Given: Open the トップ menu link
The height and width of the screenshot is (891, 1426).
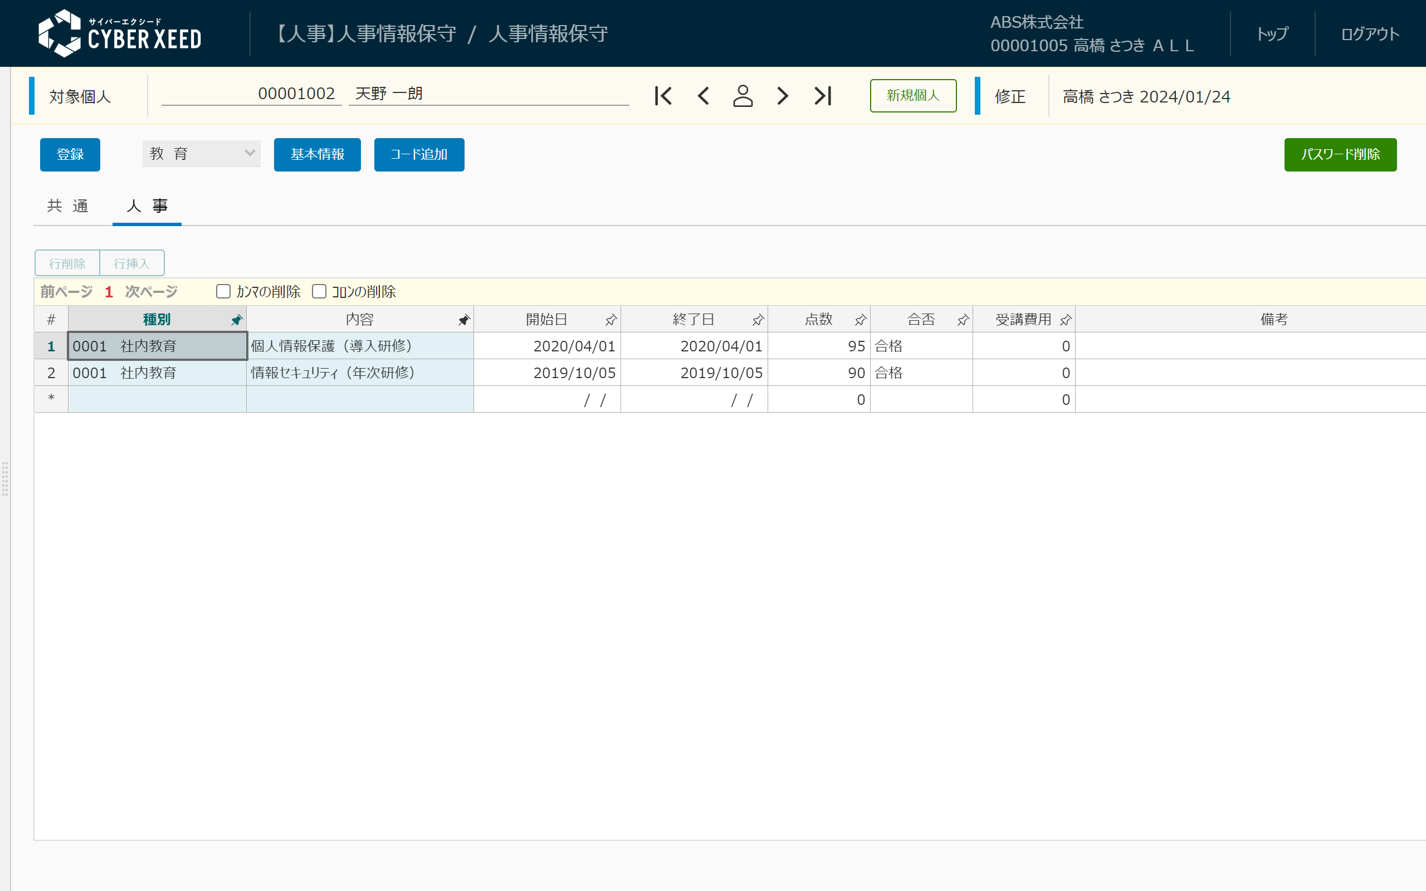Looking at the screenshot, I should pos(1272,33).
